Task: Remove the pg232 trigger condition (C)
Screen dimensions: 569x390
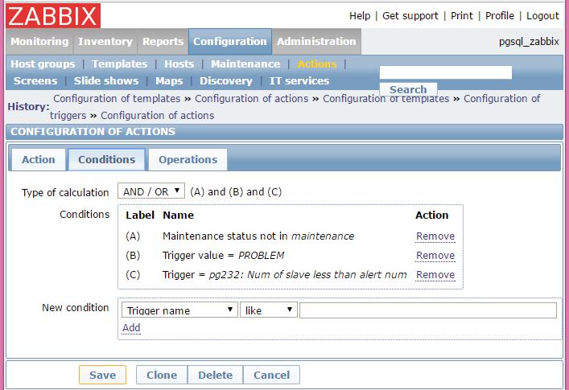Action: (x=435, y=275)
